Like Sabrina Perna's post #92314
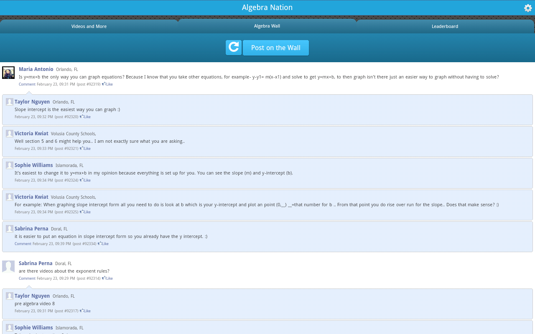Viewport: 535px width, 334px height. (x=107, y=278)
